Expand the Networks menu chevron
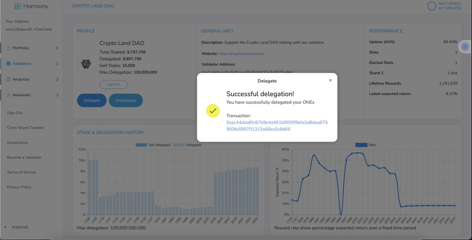This screenshot has height=240, width=472. (57, 95)
